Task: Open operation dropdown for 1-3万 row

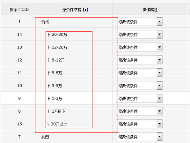Action: pos(139,98)
